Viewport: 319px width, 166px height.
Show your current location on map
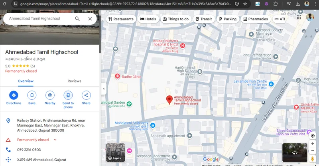(x=313, y=136)
